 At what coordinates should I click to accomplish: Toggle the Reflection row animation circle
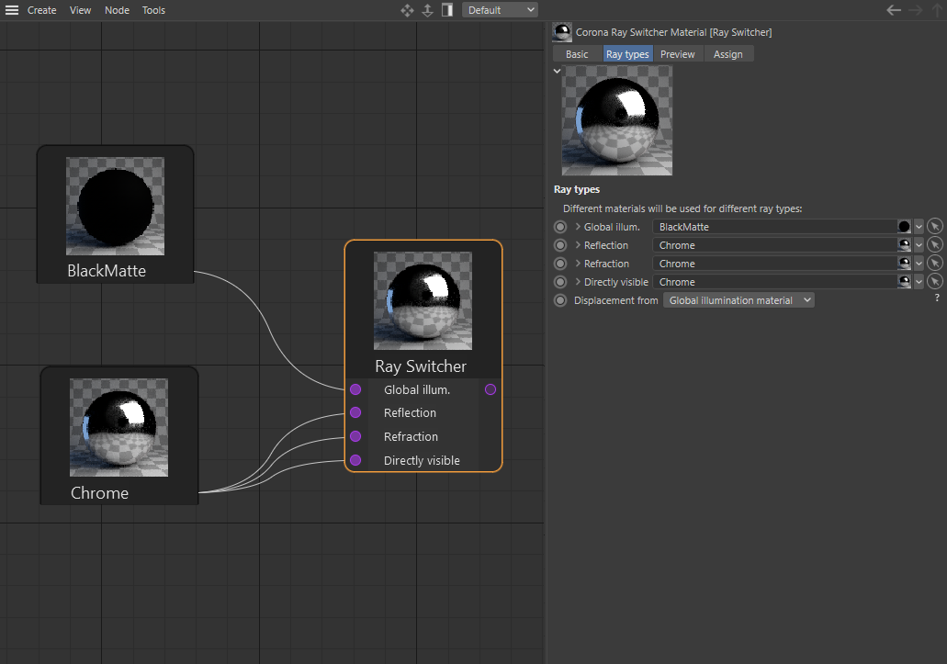tap(560, 245)
